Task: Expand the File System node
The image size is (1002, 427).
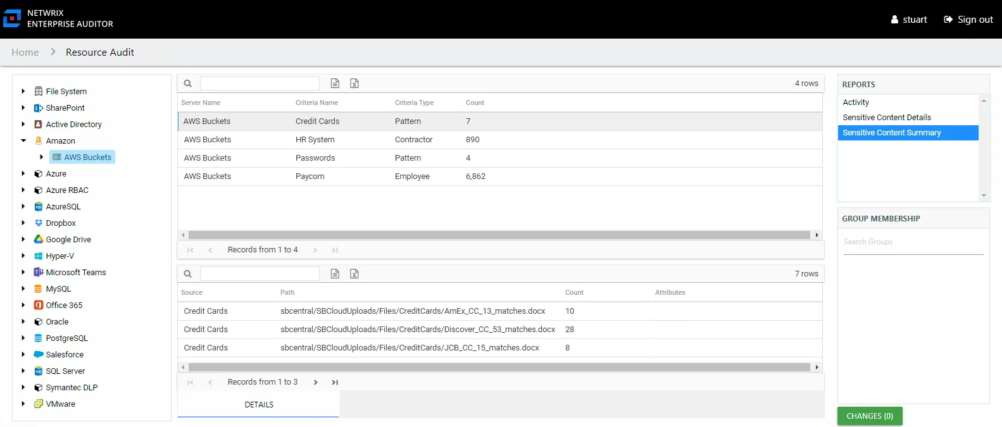Action: tap(23, 91)
